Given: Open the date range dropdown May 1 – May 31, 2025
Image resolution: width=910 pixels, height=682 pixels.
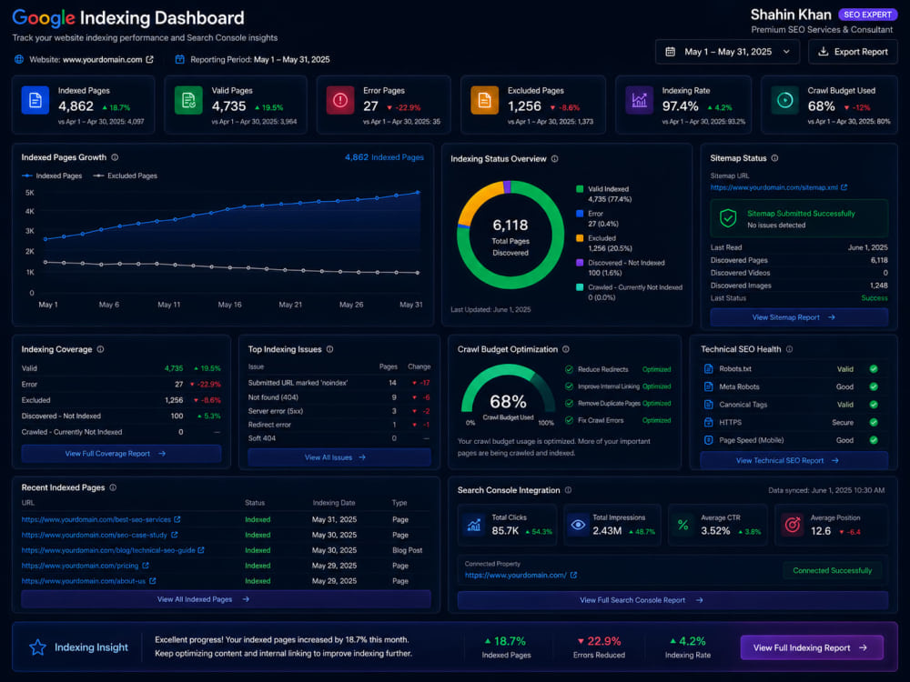Looking at the screenshot, I should point(727,52).
